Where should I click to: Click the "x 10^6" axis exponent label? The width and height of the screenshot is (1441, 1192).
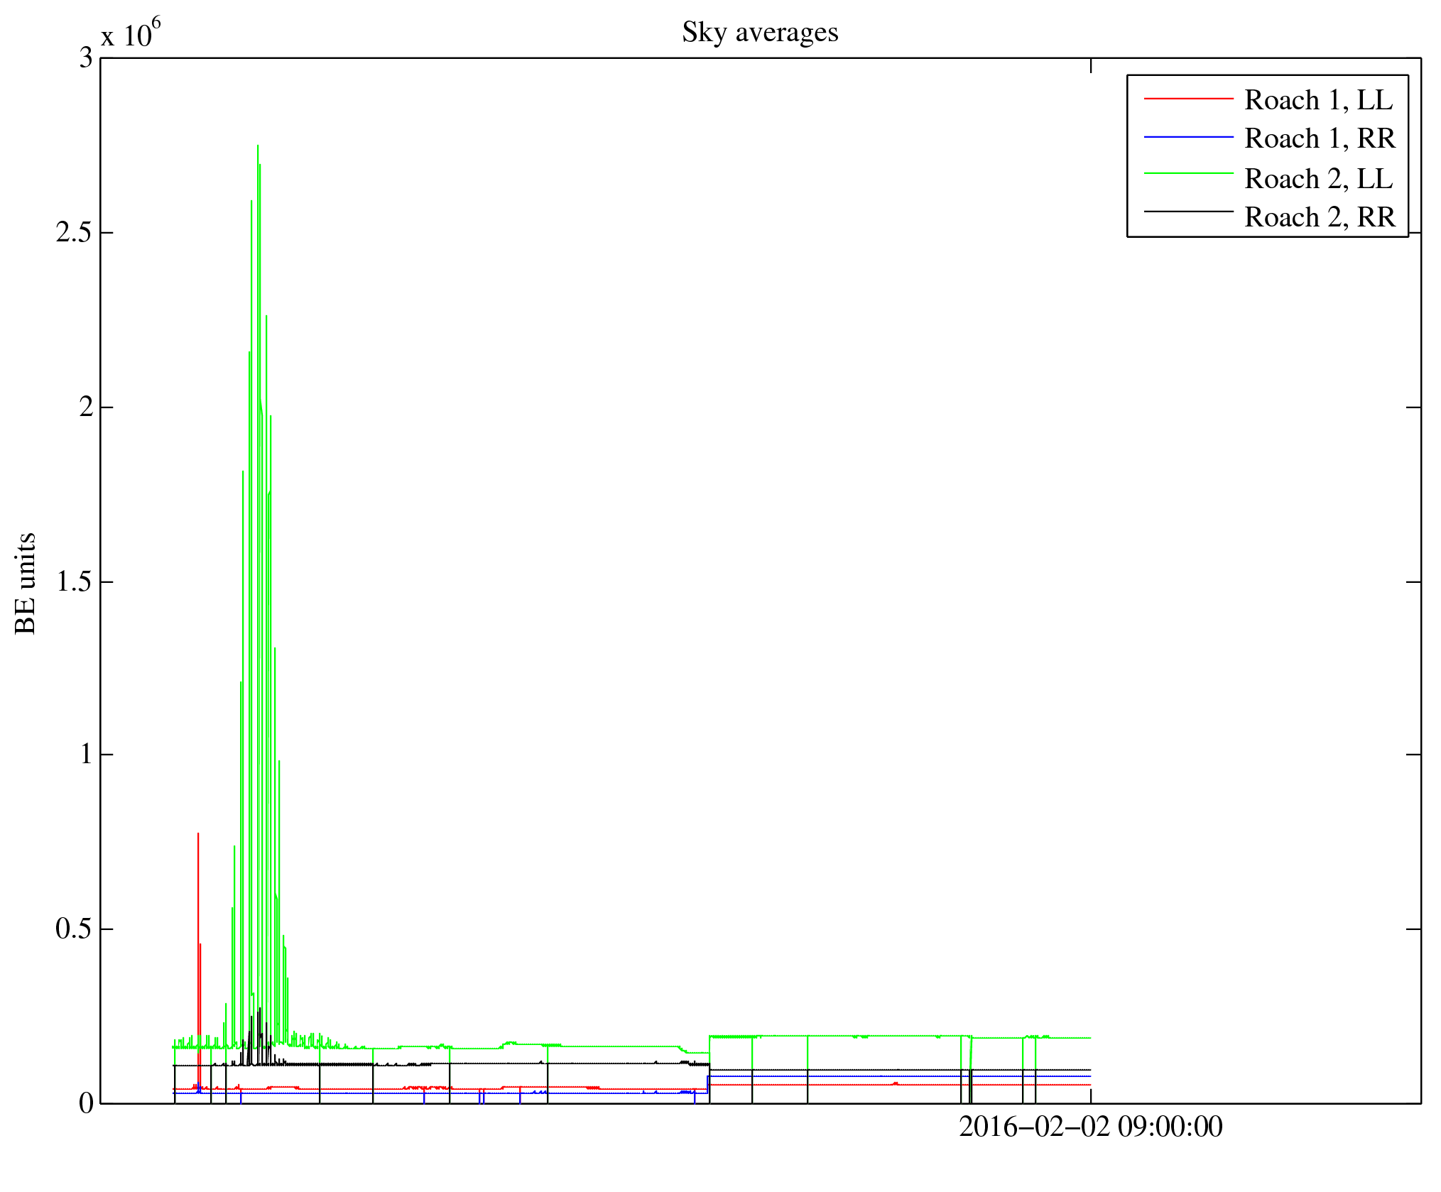[x=131, y=33]
